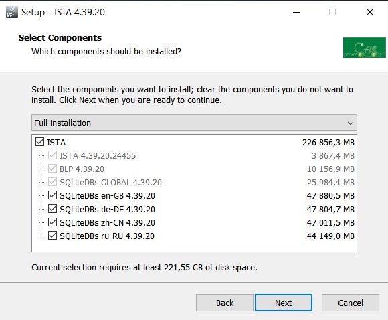Screen dimensions: 388x320
Task: Click the component selection instructions text
Action: click(192, 95)
